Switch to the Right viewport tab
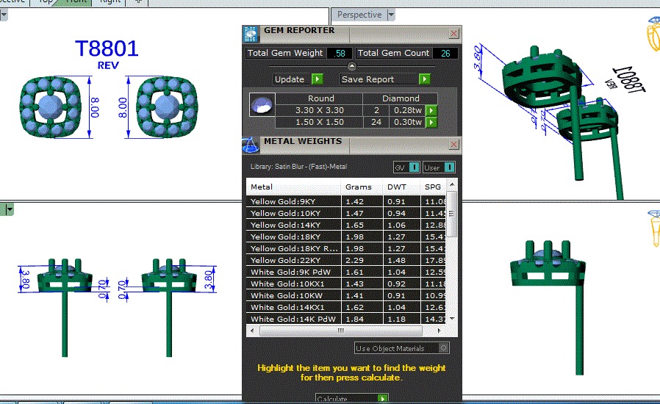The image size is (660, 404). click(x=110, y=1)
